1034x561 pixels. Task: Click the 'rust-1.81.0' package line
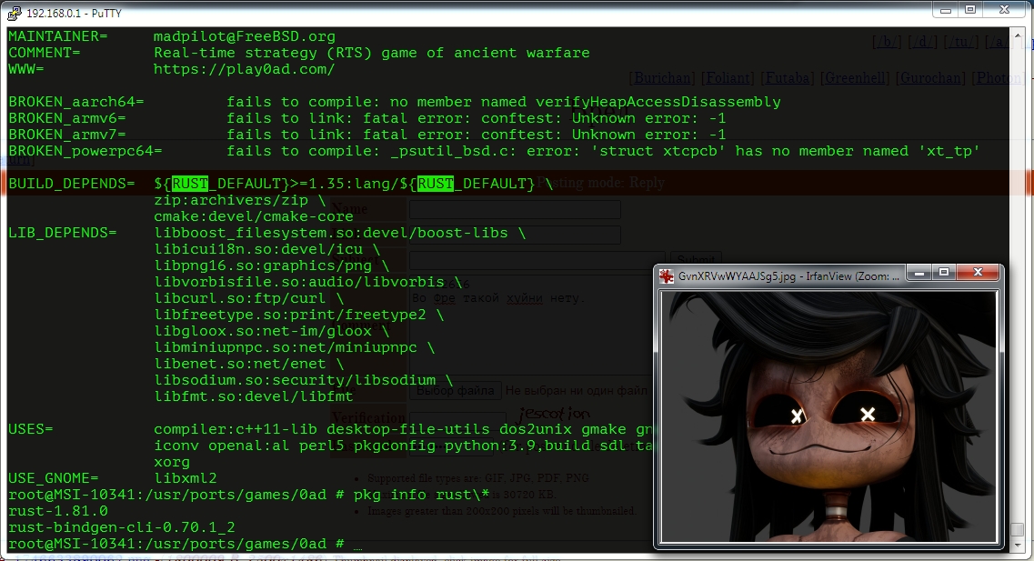click(58, 512)
